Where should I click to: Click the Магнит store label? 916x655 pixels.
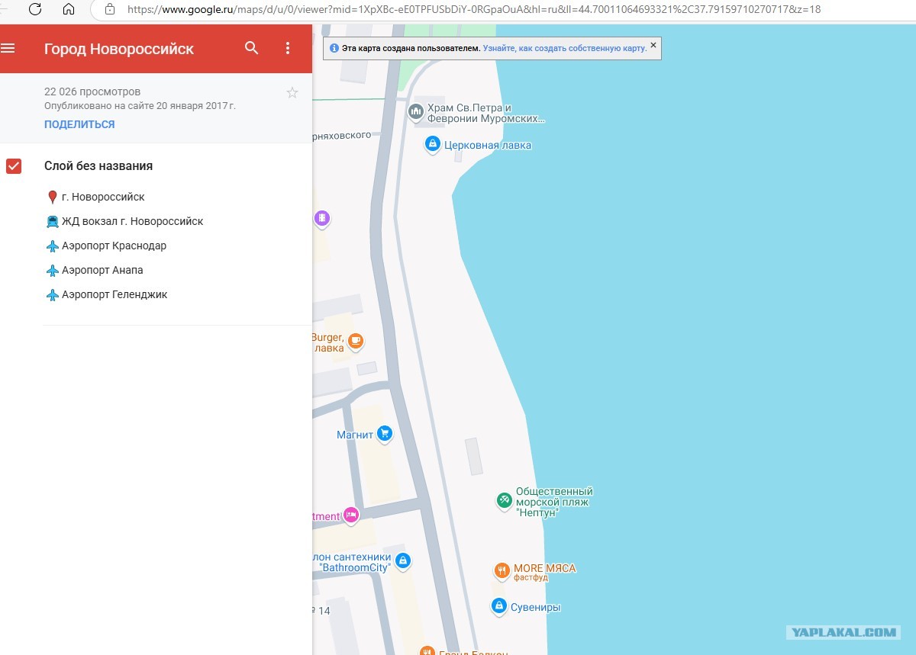pyautogui.click(x=355, y=435)
